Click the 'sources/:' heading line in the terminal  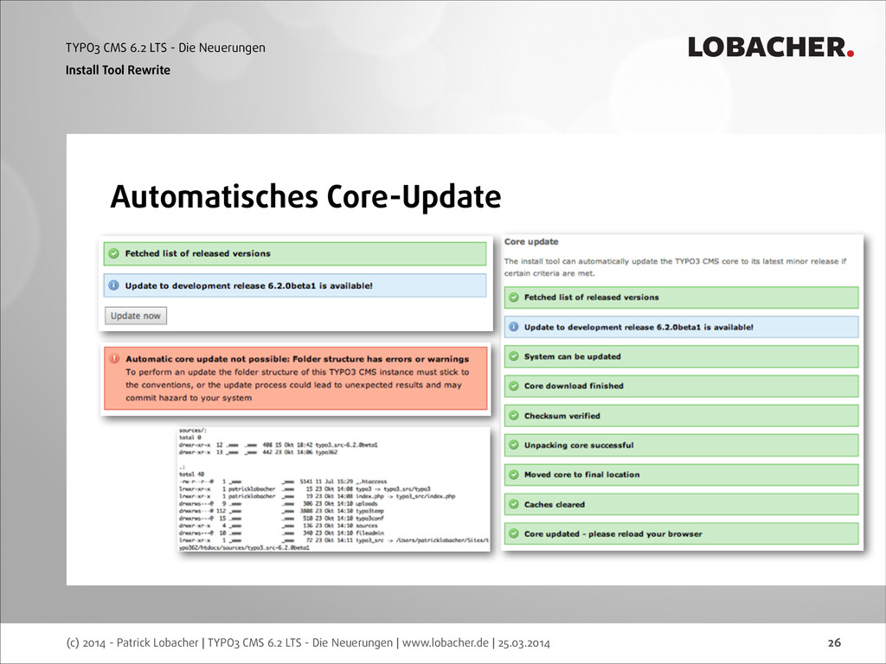(x=193, y=431)
